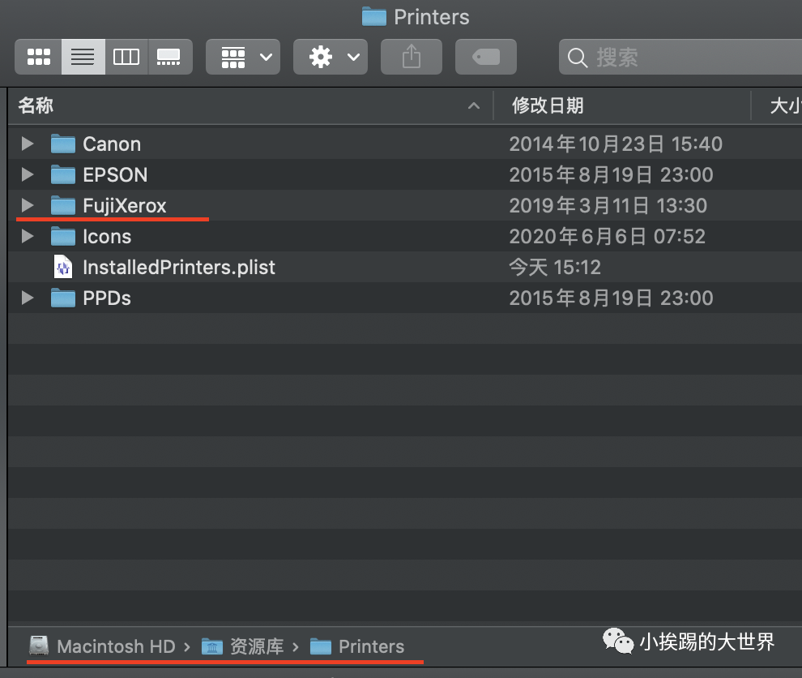Click Macintosh HD in the path bar
Viewport: 802px width, 678px height.
coord(116,646)
